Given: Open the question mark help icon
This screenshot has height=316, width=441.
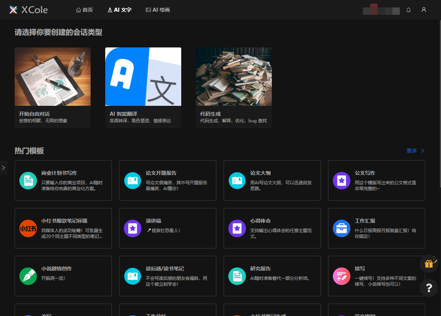Looking at the screenshot, I should [x=429, y=288].
